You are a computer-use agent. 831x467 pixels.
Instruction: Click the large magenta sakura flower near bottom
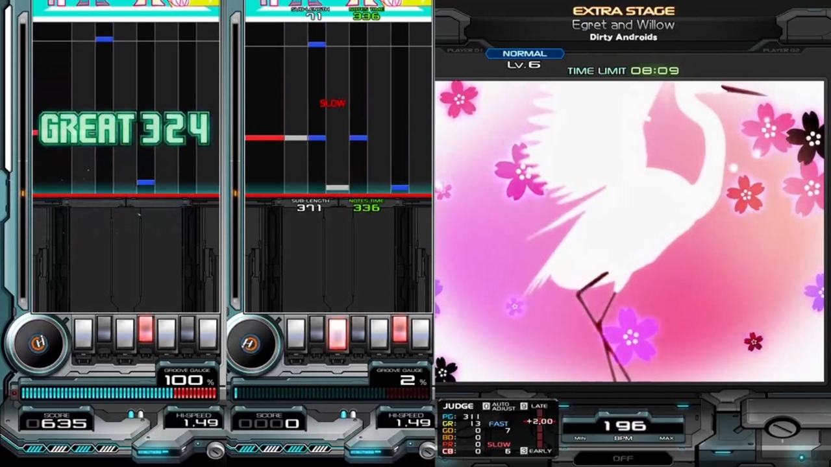coord(630,335)
